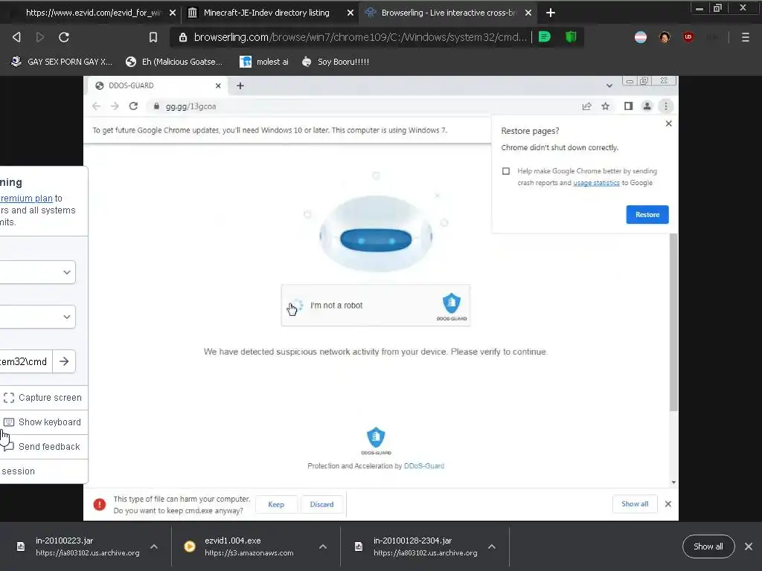Open a new tab in the outer browser
762x571 pixels.
click(550, 13)
